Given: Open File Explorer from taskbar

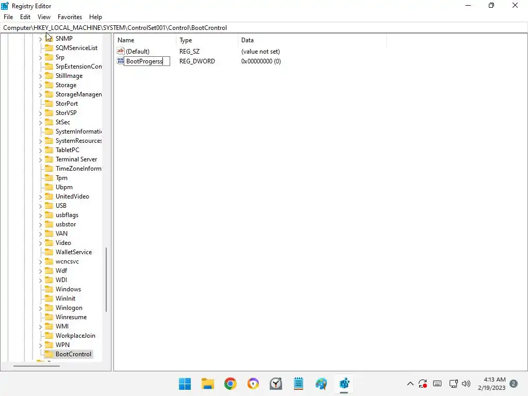Looking at the screenshot, I should pyautogui.click(x=207, y=384).
